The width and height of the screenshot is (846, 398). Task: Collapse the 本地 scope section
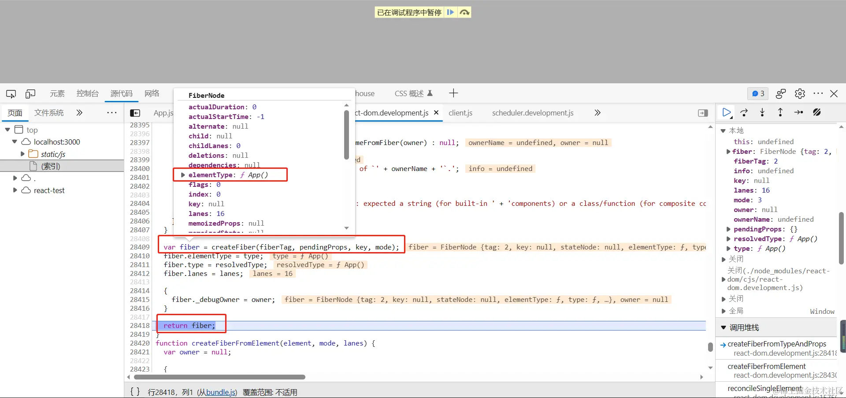(x=723, y=130)
